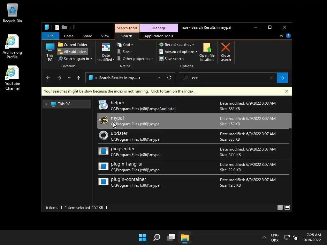Viewport: 327px width, 245px height.
Task: Open taskbar Search magnifier
Action: pos(156,237)
